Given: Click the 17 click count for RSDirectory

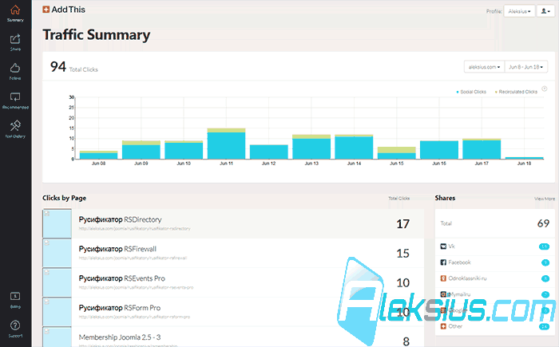Looking at the screenshot, I should coord(402,224).
